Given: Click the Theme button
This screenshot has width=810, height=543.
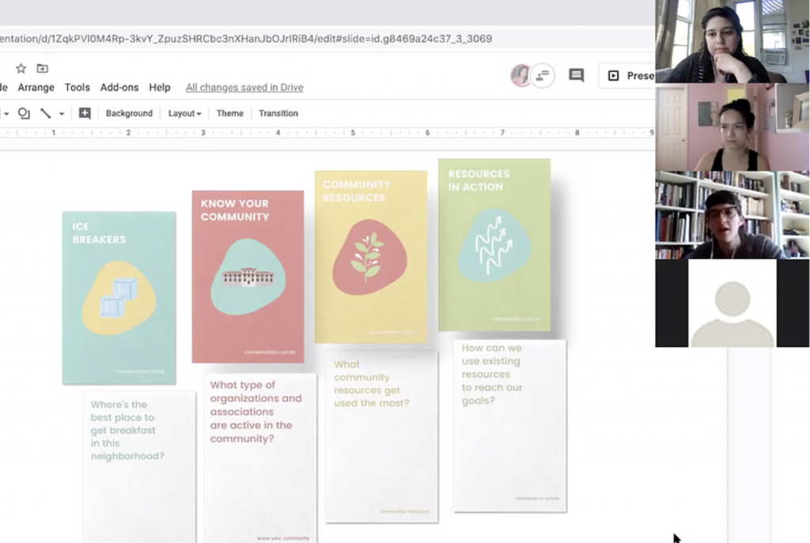Looking at the screenshot, I should coord(230,113).
